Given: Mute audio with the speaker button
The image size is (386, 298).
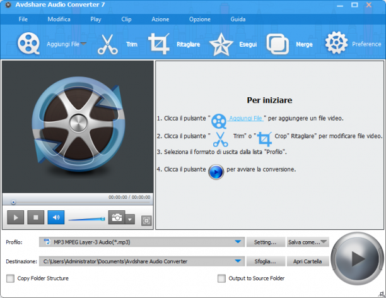Looking at the screenshot, I should pyautogui.click(x=56, y=217).
